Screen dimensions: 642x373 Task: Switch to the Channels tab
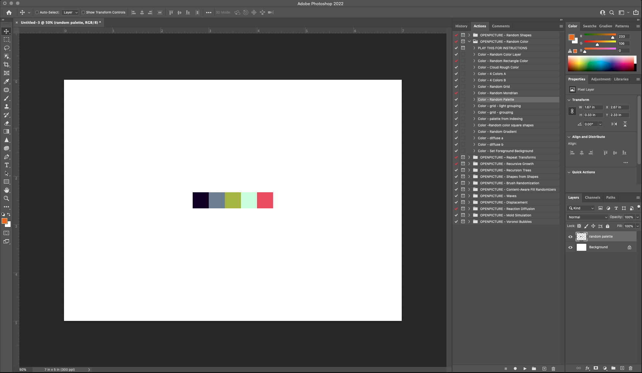coord(592,197)
